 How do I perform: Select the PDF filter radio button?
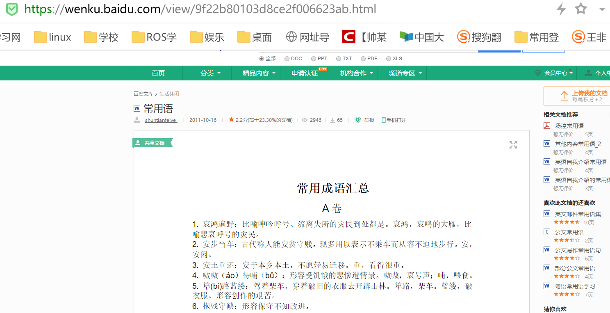click(x=363, y=59)
